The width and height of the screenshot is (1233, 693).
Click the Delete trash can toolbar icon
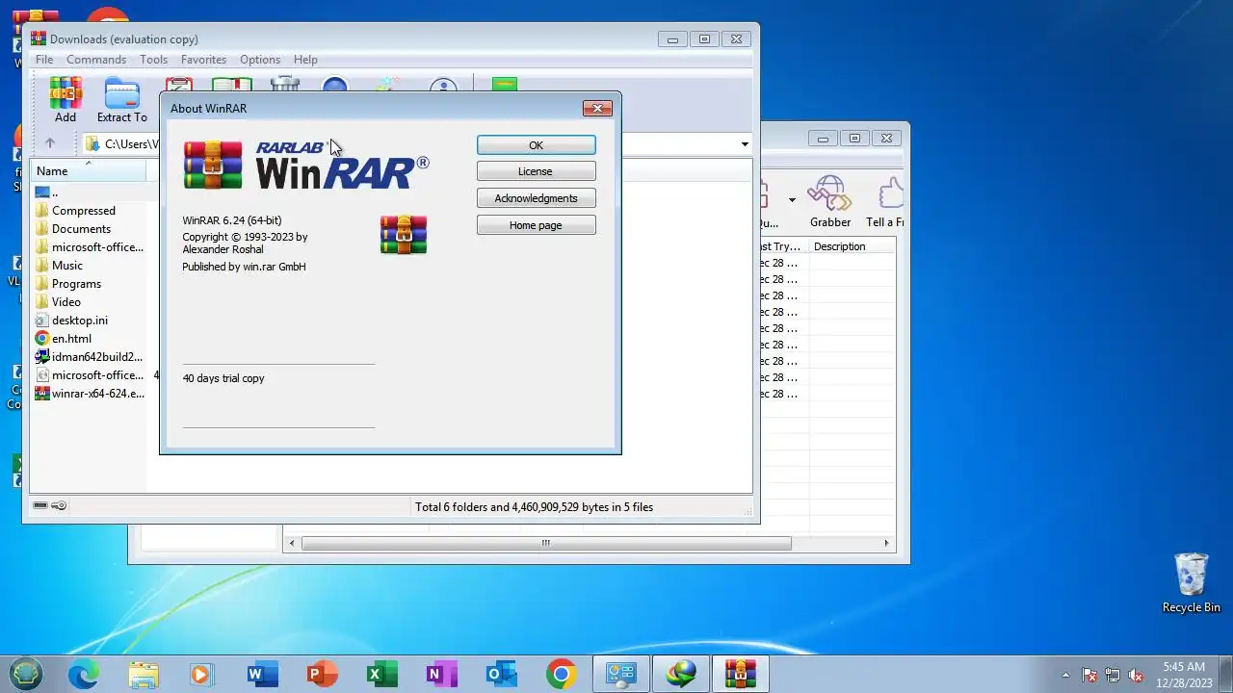coord(285,85)
